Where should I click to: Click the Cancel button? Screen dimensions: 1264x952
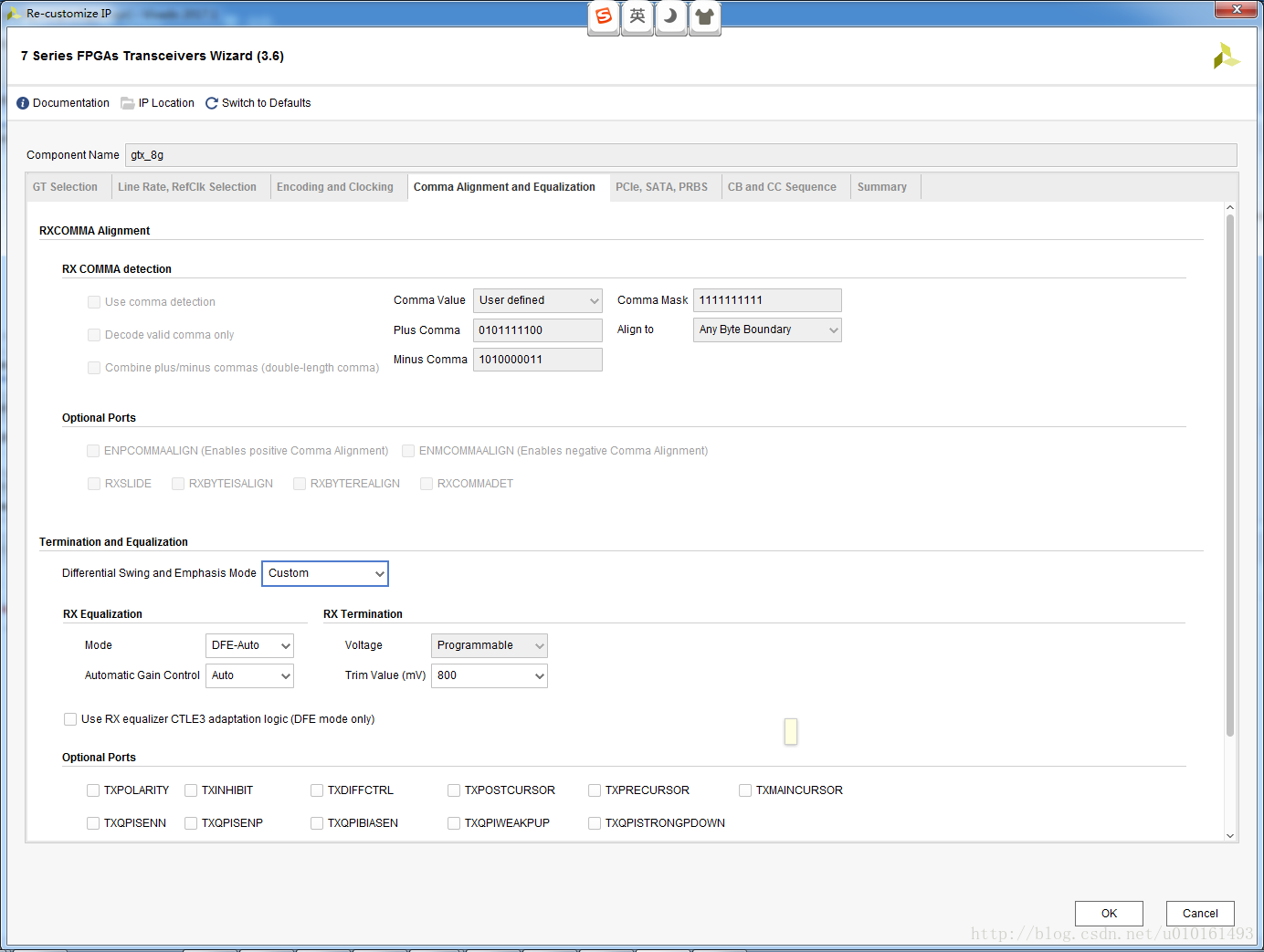pyautogui.click(x=1200, y=914)
